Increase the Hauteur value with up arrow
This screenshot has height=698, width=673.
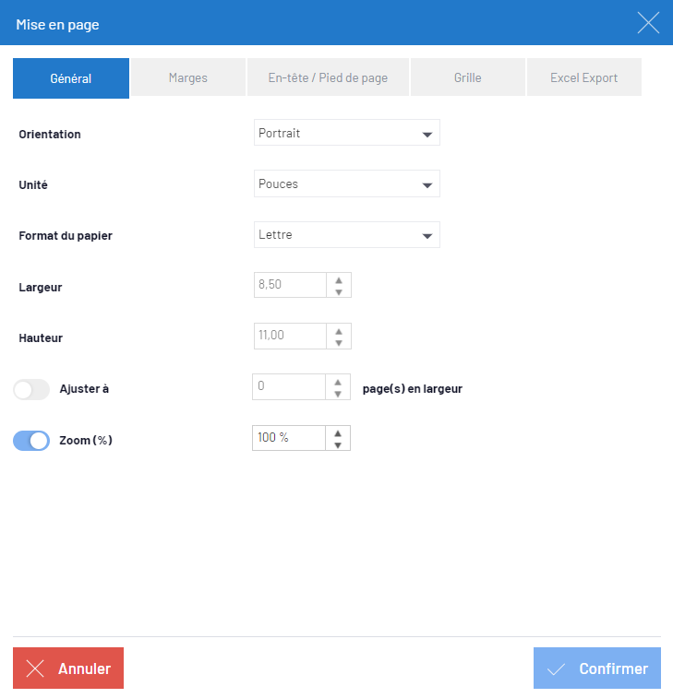[338, 330]
